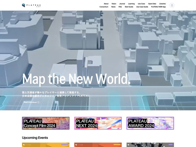Open the News page
The height and width of the screenshot is (147, 196).
coord(113,7)
